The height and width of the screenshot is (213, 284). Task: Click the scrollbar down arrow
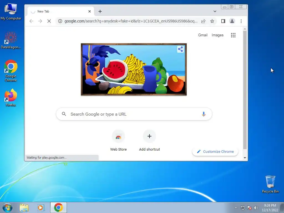[245, 158]
